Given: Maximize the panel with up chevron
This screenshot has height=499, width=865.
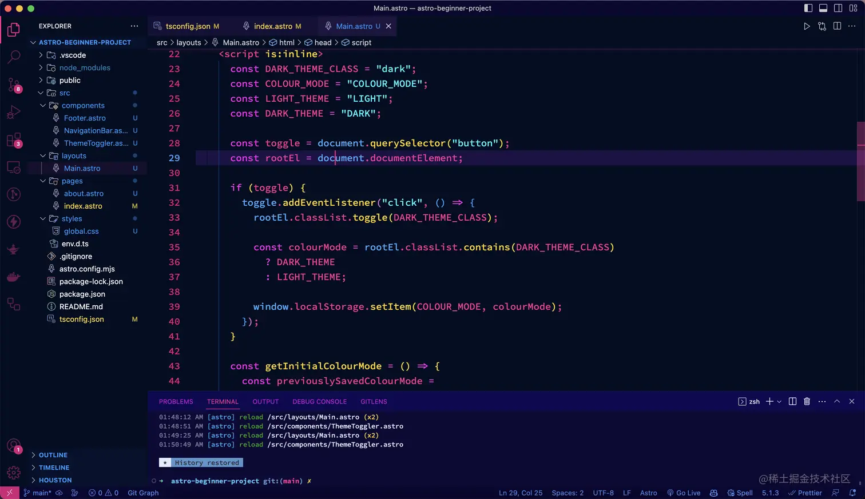Looking at the screenshot, I should click(837, 401).
